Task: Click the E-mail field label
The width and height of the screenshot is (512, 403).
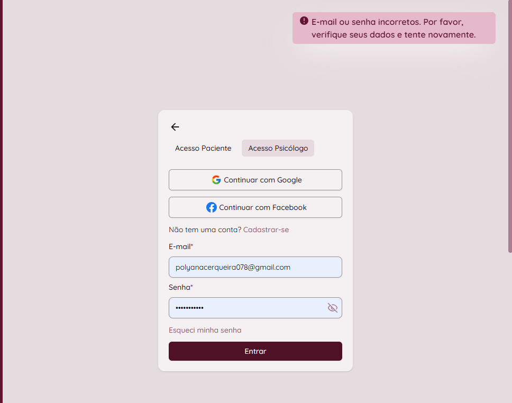Action: (180, 246)
